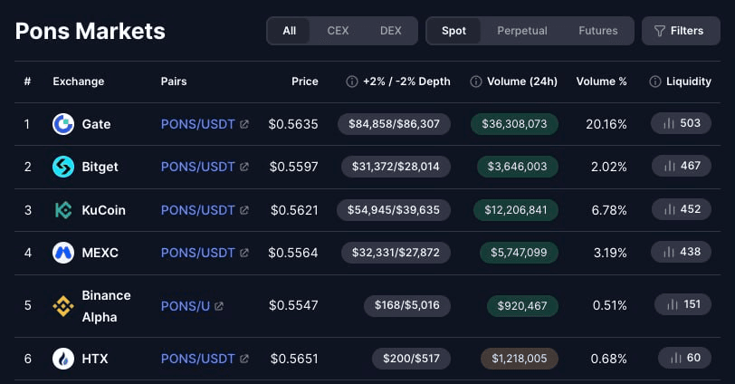Open the PONS/U pair link

click(x=186, y=306)
